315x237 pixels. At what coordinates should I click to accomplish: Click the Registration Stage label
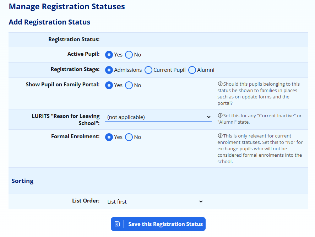point(75,69)
